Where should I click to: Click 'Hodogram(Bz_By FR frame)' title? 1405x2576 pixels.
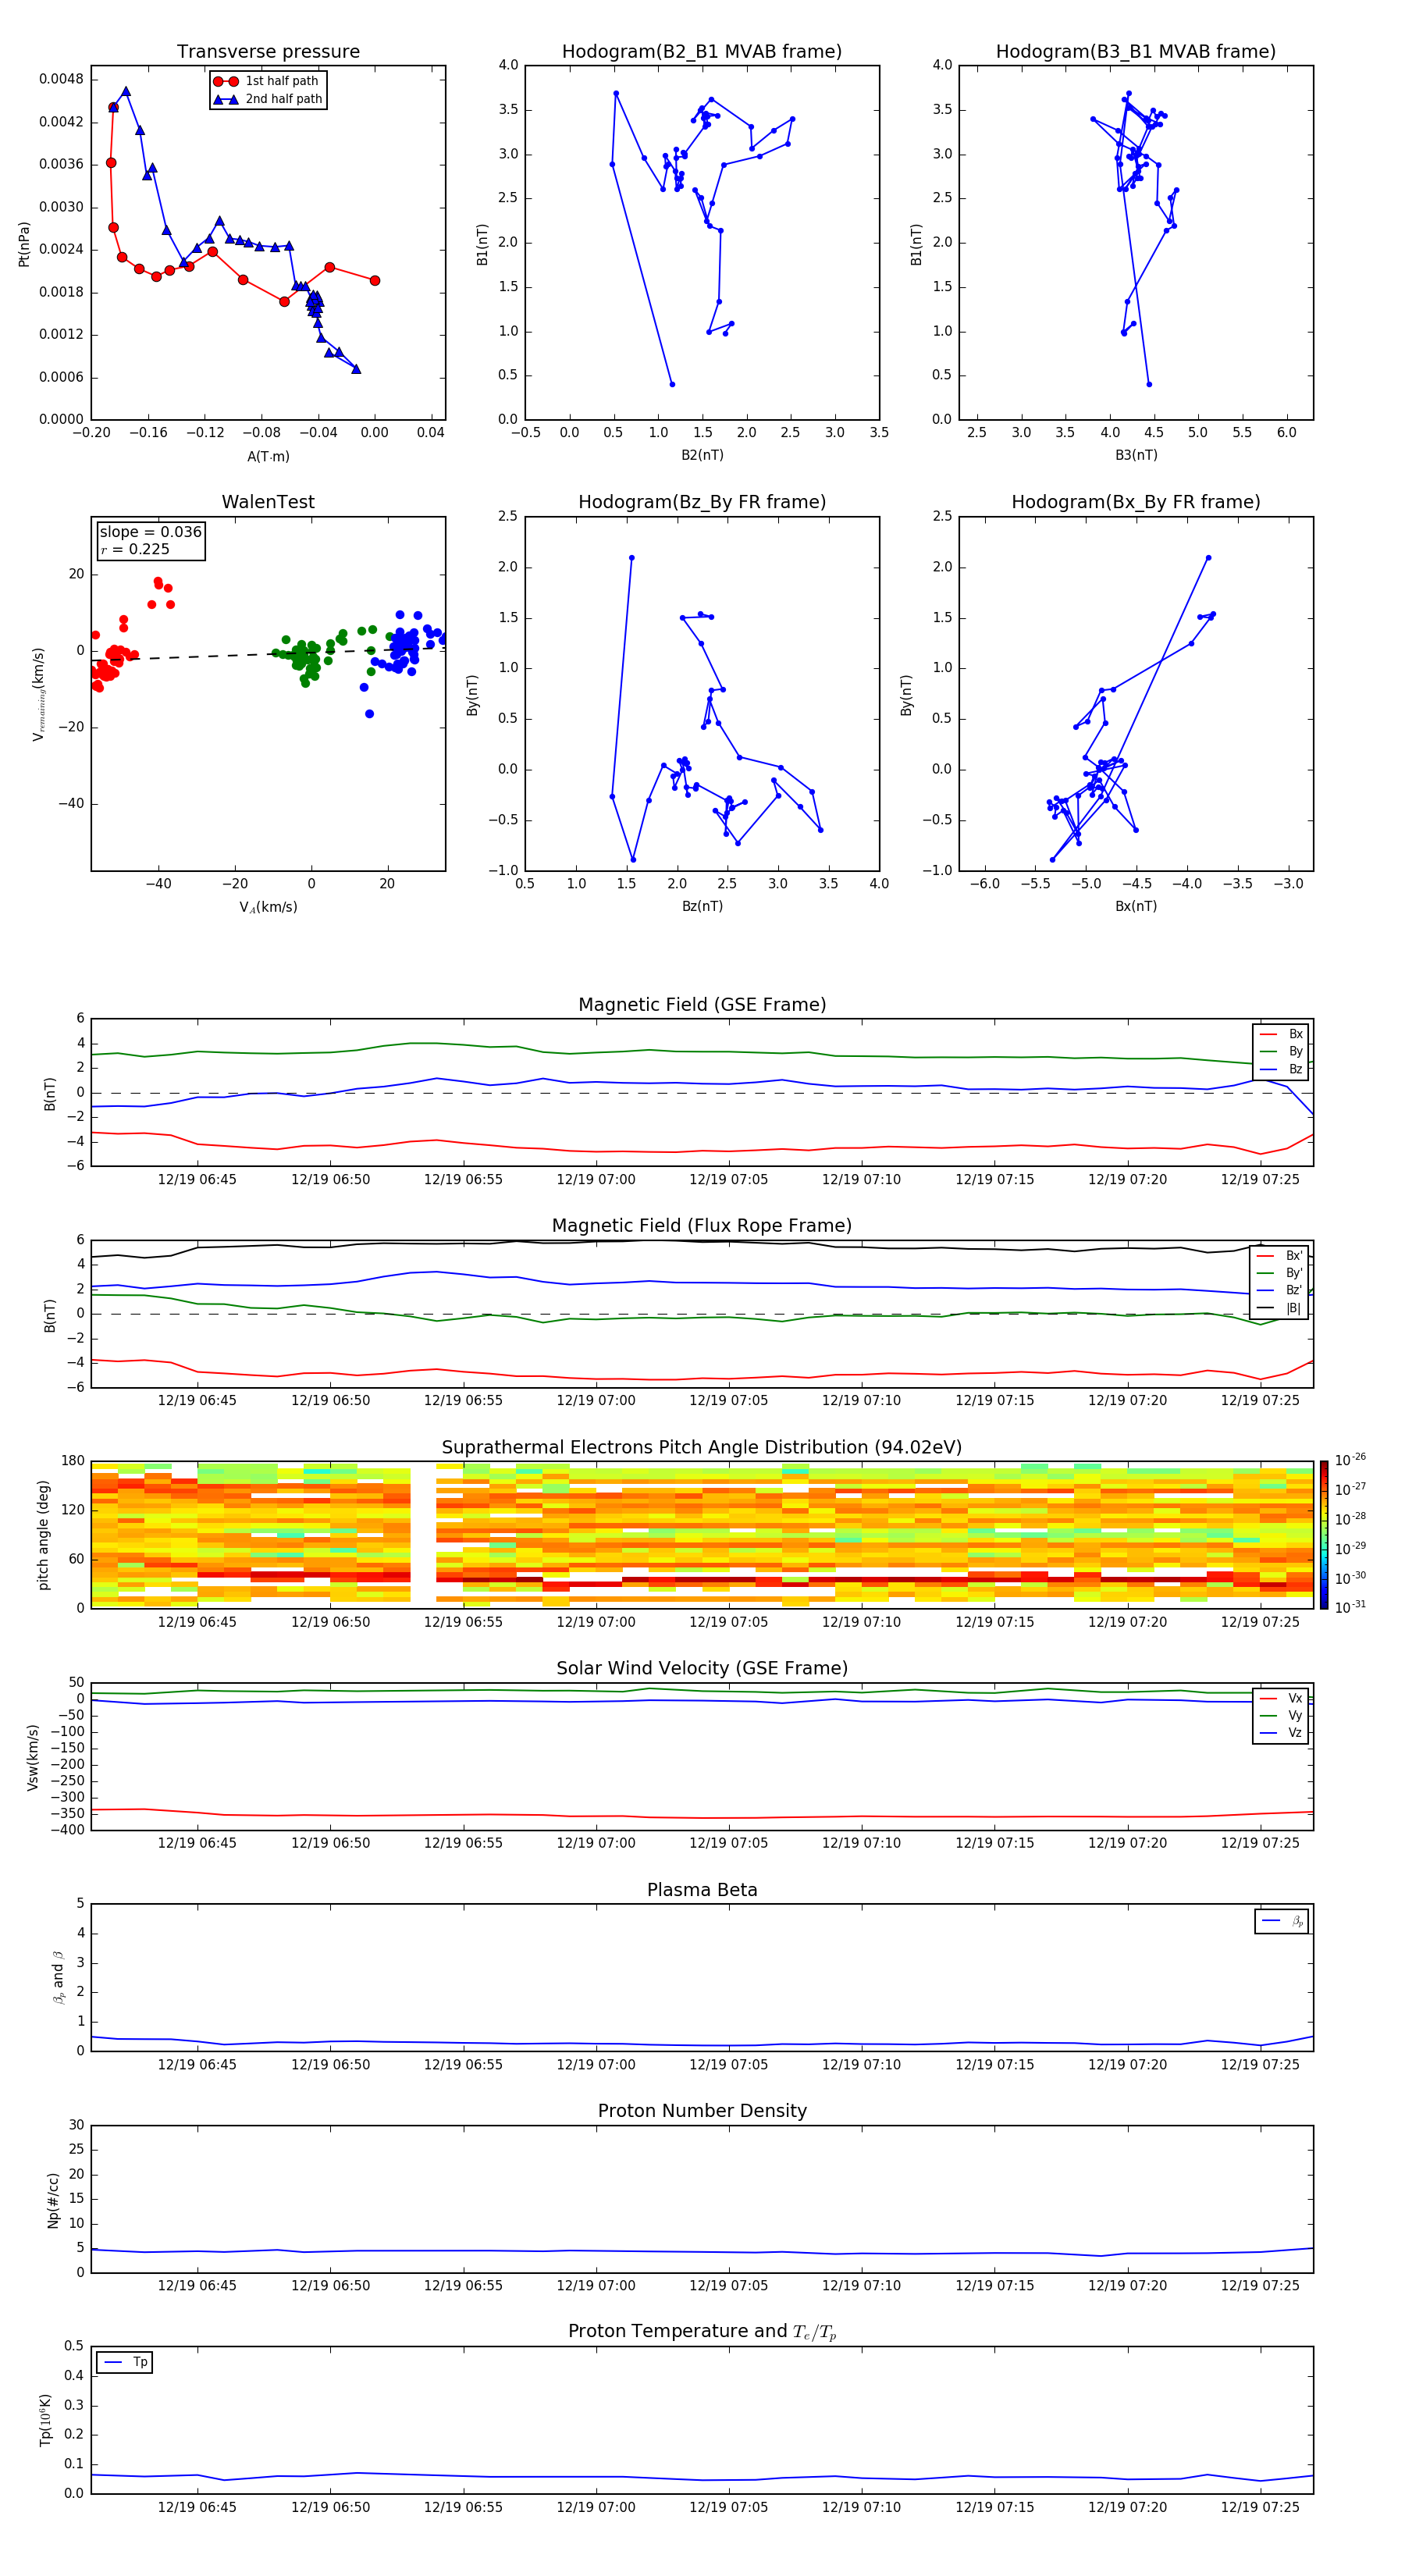(702, 502)
